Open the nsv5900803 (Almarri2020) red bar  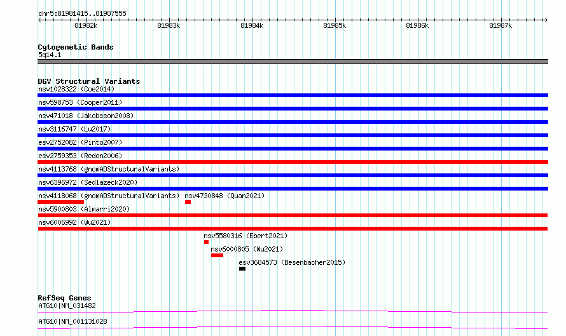293,215
